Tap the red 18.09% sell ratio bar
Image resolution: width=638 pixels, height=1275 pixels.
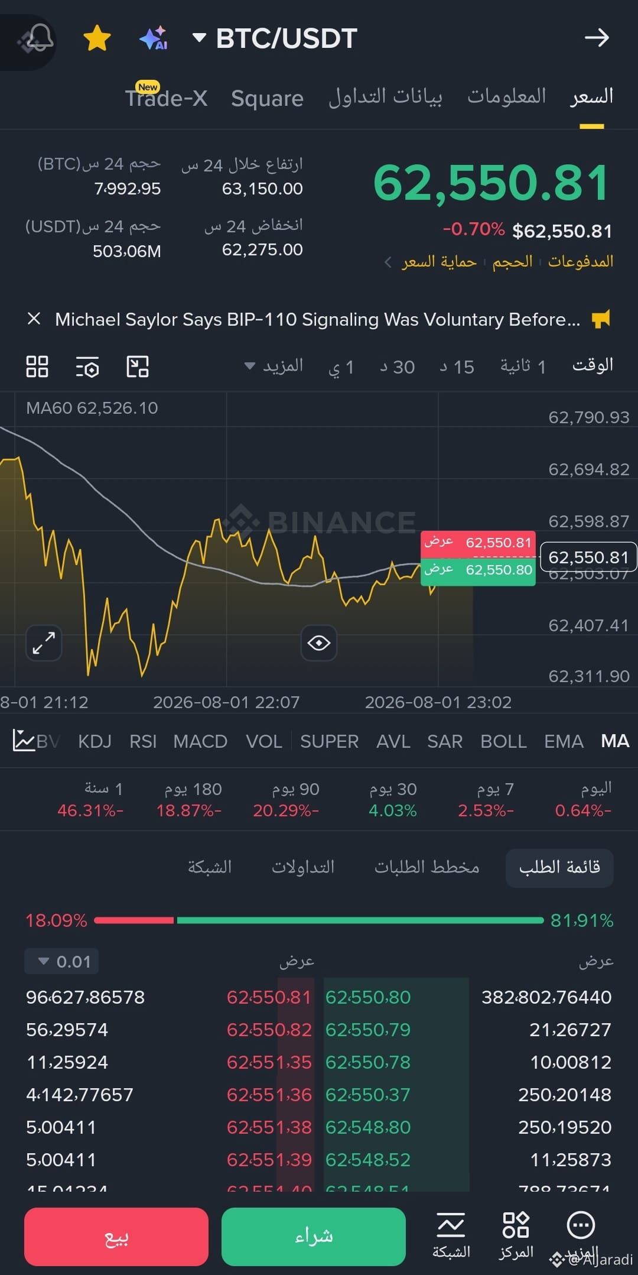pos(134,920)
